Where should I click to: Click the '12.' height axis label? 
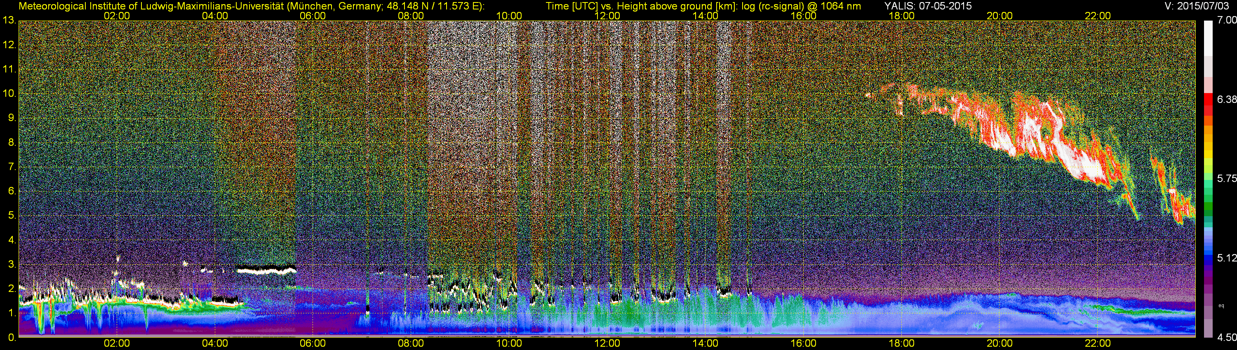pyautogui.click(x=9, y=45)
